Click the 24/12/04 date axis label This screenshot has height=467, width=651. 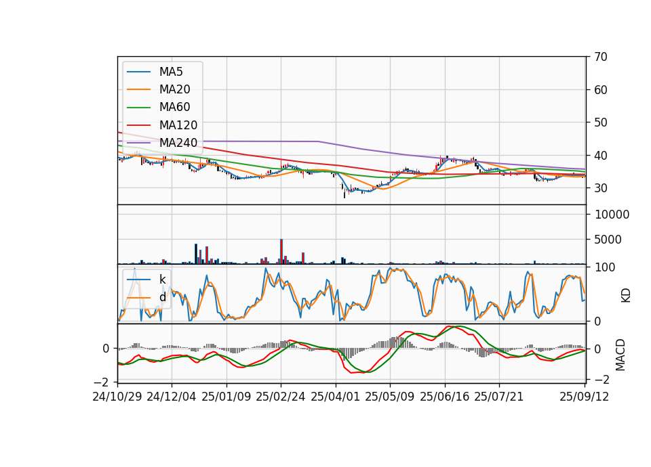[172, 397]
